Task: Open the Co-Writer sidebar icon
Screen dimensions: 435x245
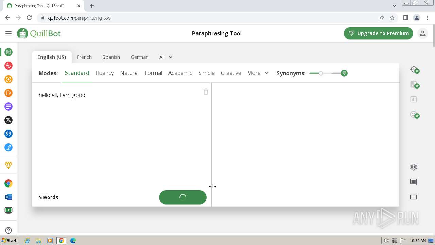Action: (x=8, y=93)
